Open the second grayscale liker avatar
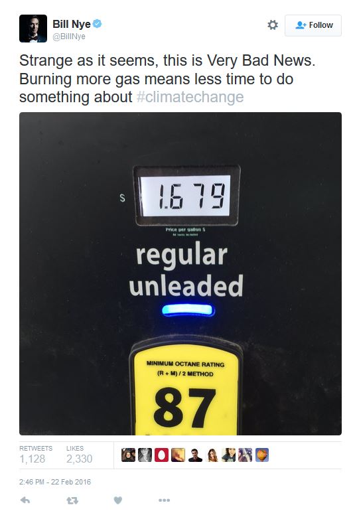 (145, 455)
